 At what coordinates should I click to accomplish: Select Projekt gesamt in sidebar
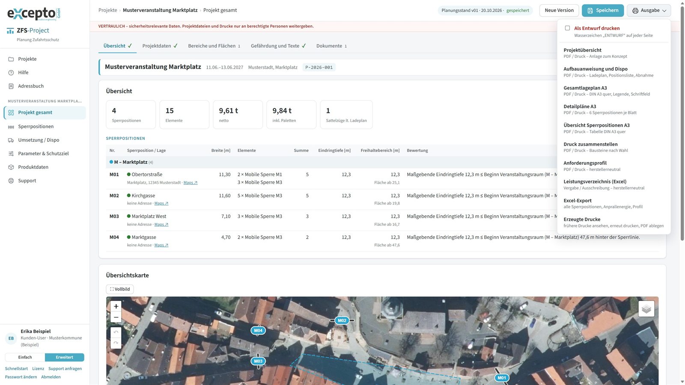click(x=45, y=113)
